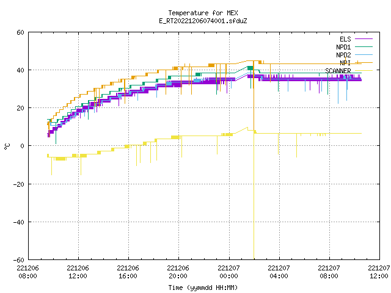This screenshot has height=293, width=391.
Task: Click the x-axis tick '221206 20:00'
Action: click(x=178, y=272)
